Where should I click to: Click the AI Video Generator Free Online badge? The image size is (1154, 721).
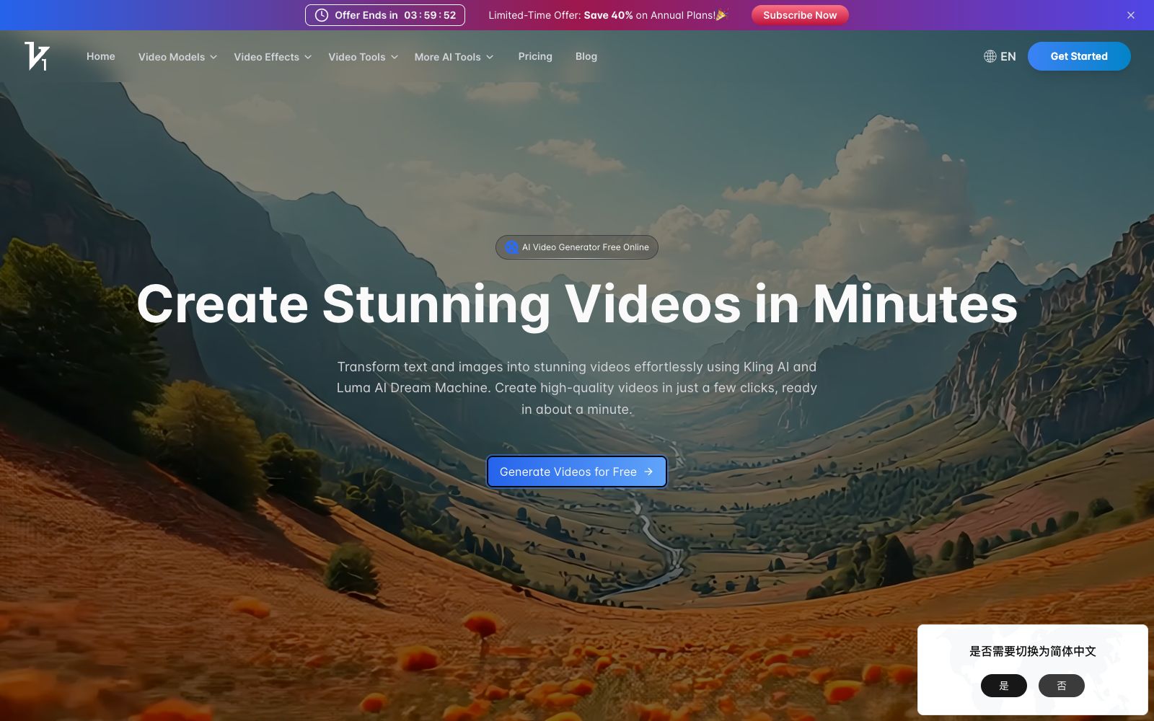[x=577, y=247]
